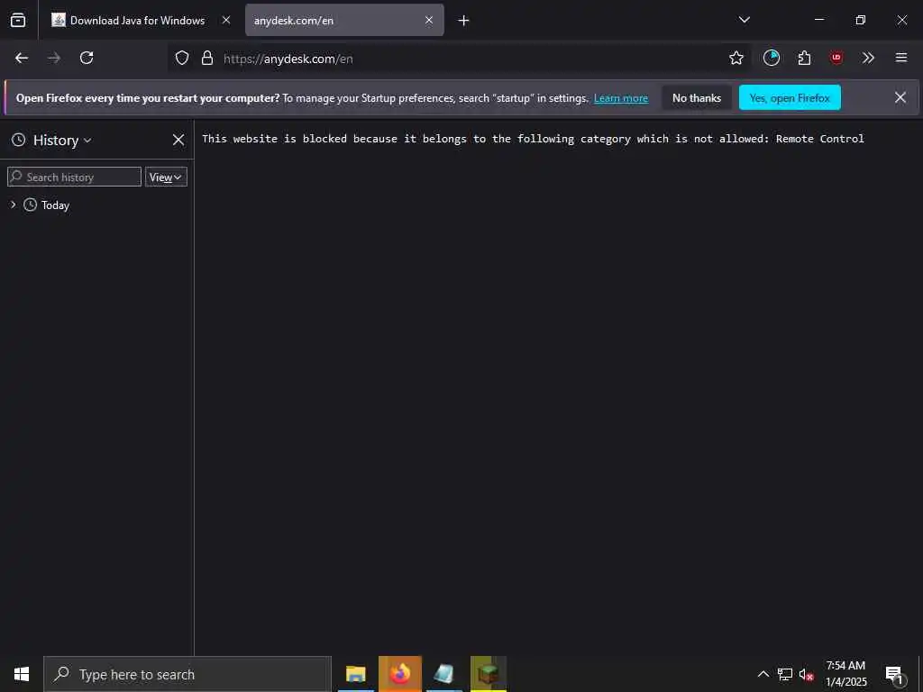Bookmark this page with the star
The image size is (923, 692).
click(x=736, y=58)
